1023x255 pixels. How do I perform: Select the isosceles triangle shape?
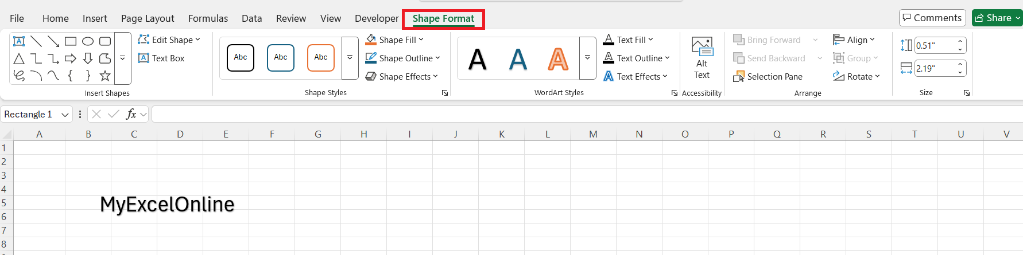tap(19, 58)
